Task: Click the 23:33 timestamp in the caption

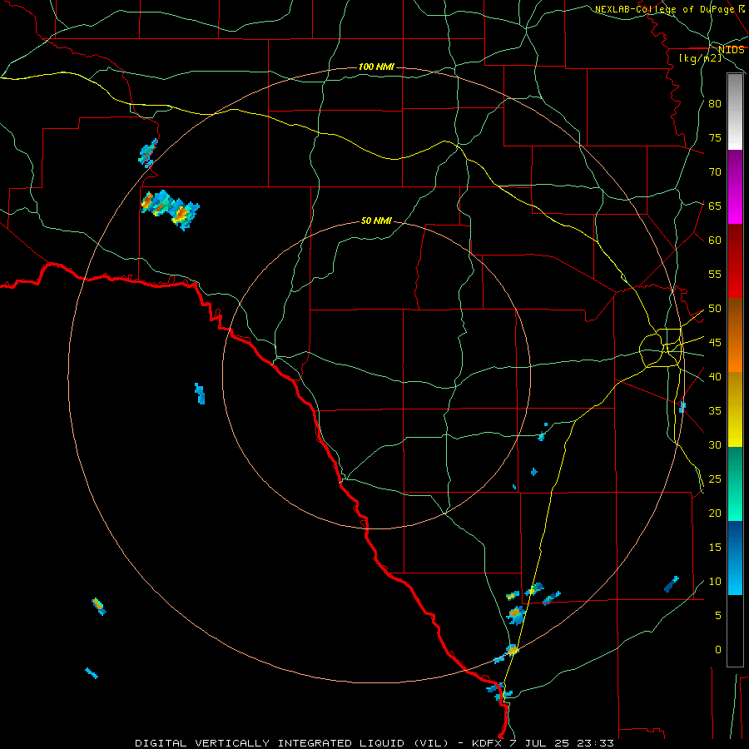Action: click(x=595, y=743)
